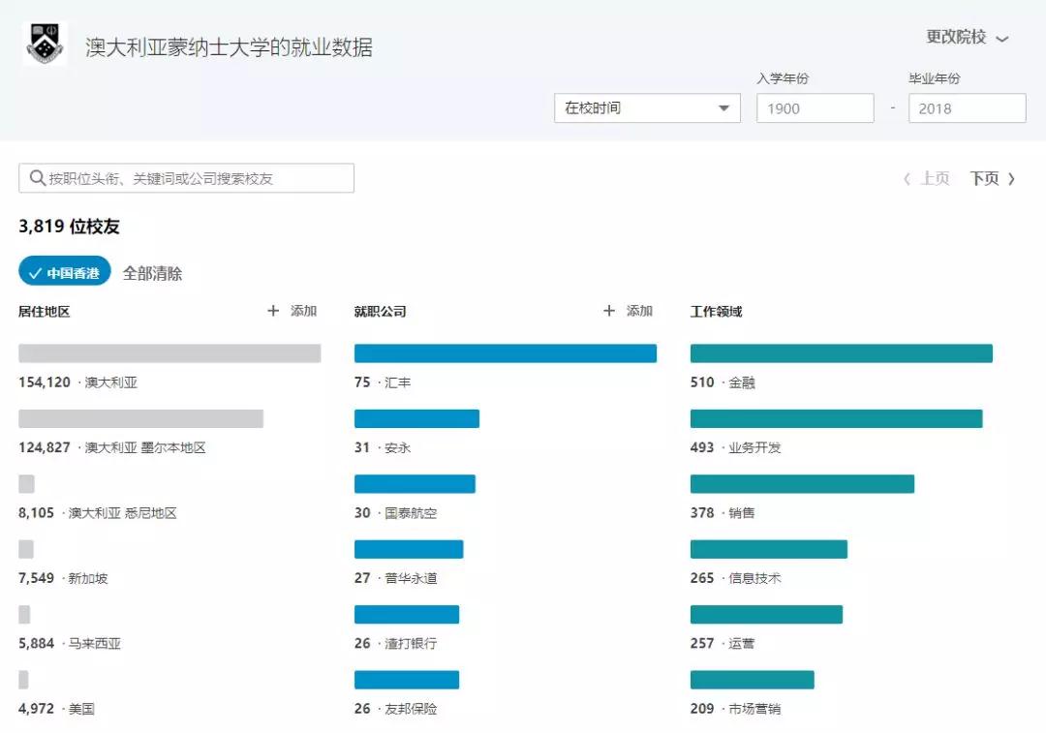
Task: Click the 毕业年份 2018 field
Action: [x=966, y=108]
